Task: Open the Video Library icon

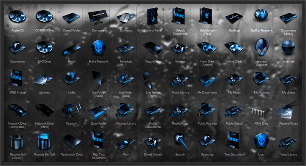Action: click(x=288, y=142)
